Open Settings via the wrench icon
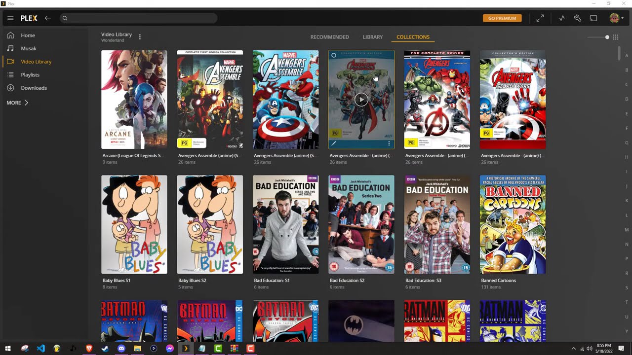 tap(578, 18)
